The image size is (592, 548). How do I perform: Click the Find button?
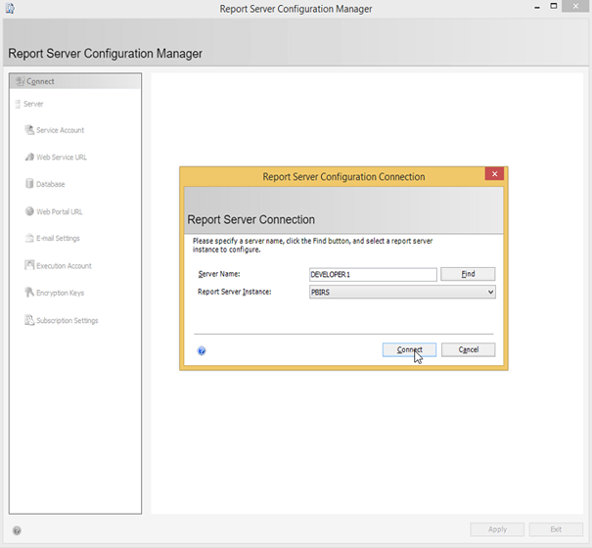(x=468, y=274)
